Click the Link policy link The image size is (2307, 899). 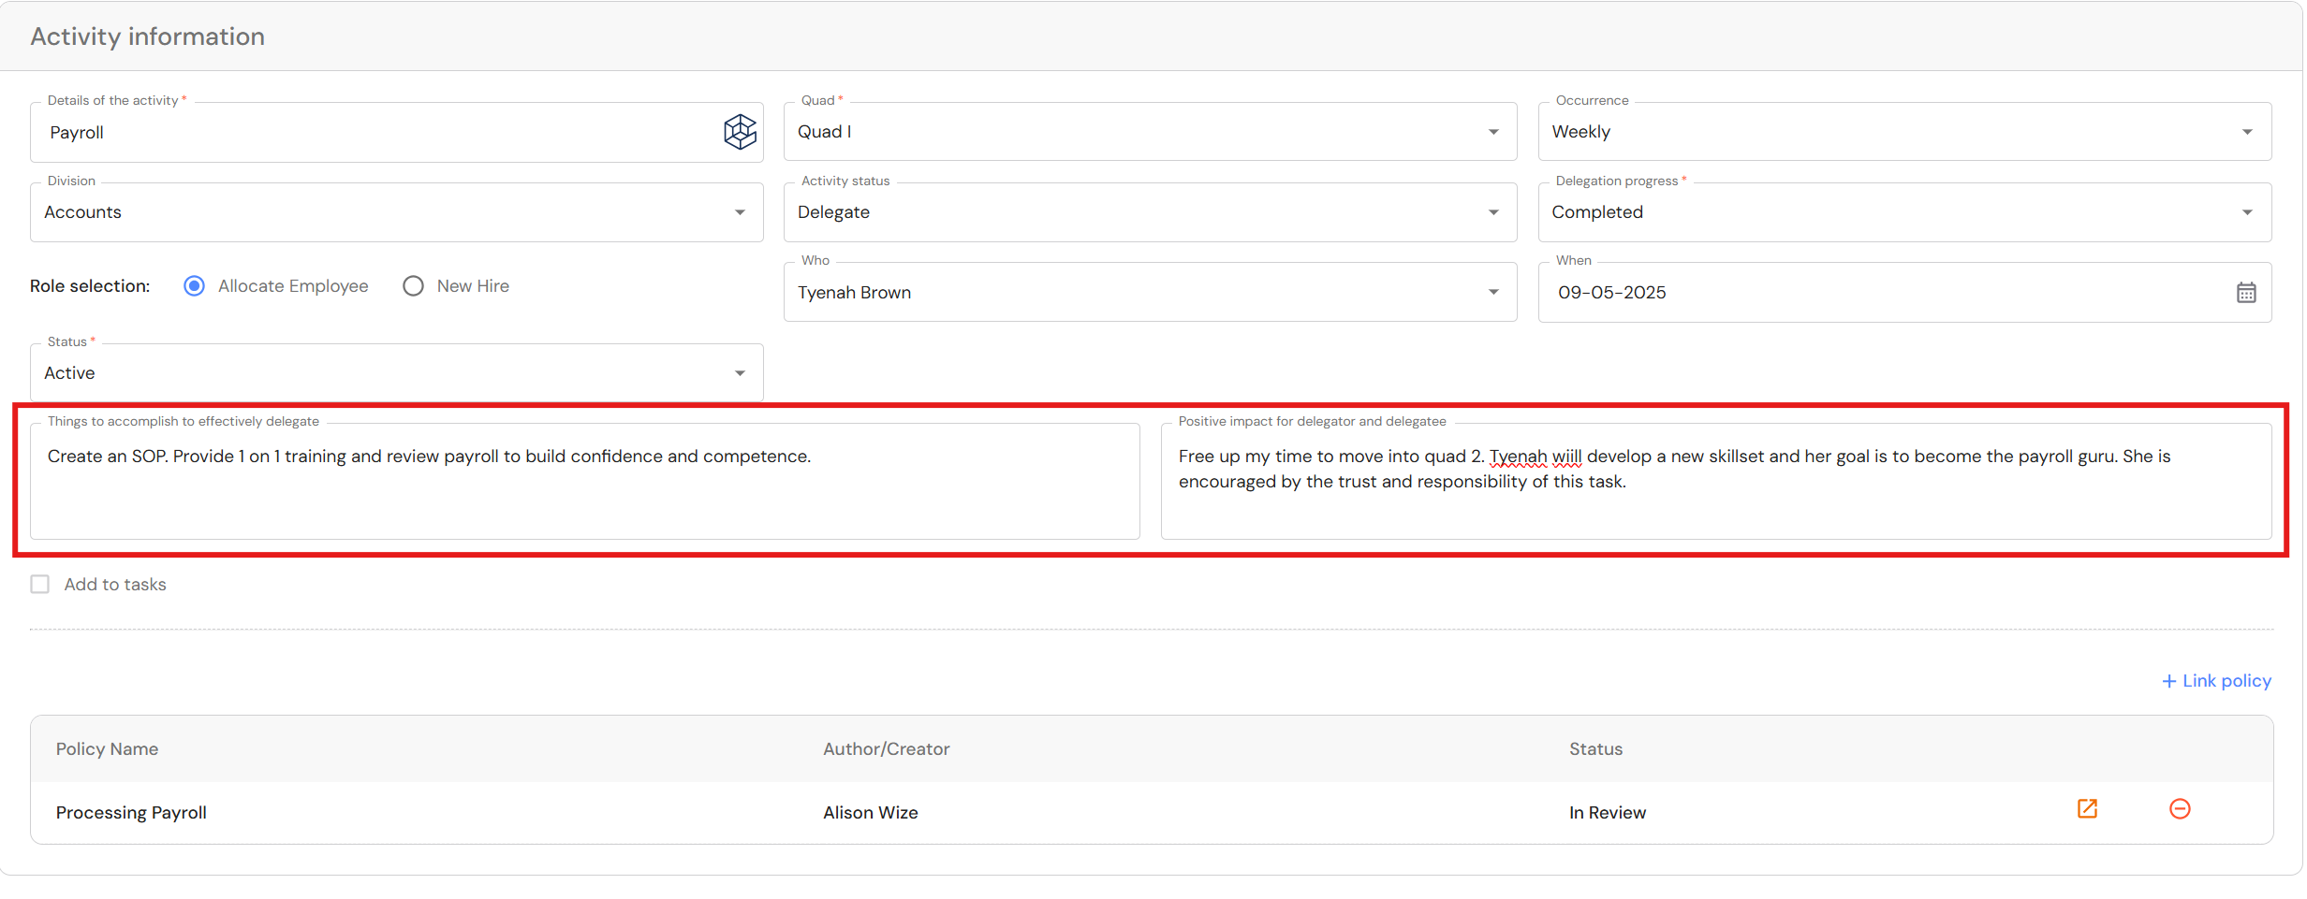point(2216,681)
